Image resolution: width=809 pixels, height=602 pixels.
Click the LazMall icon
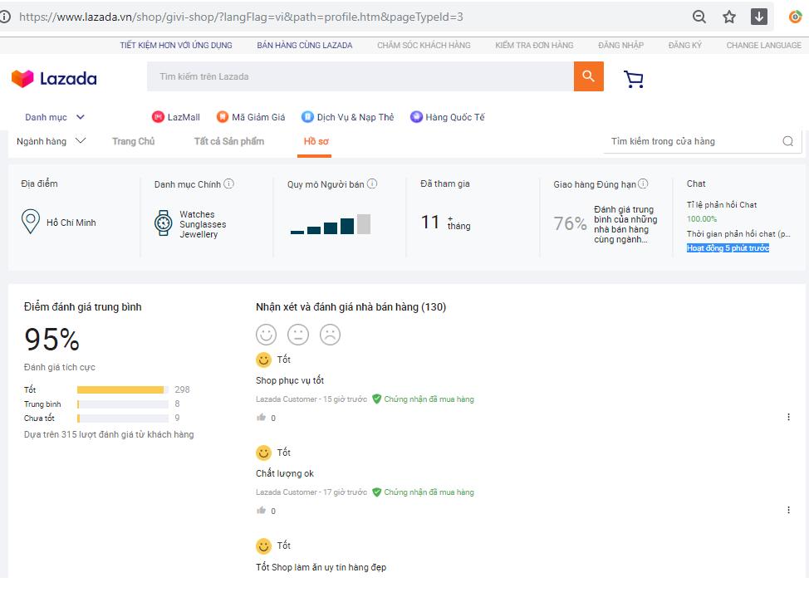tap(158, 117)
